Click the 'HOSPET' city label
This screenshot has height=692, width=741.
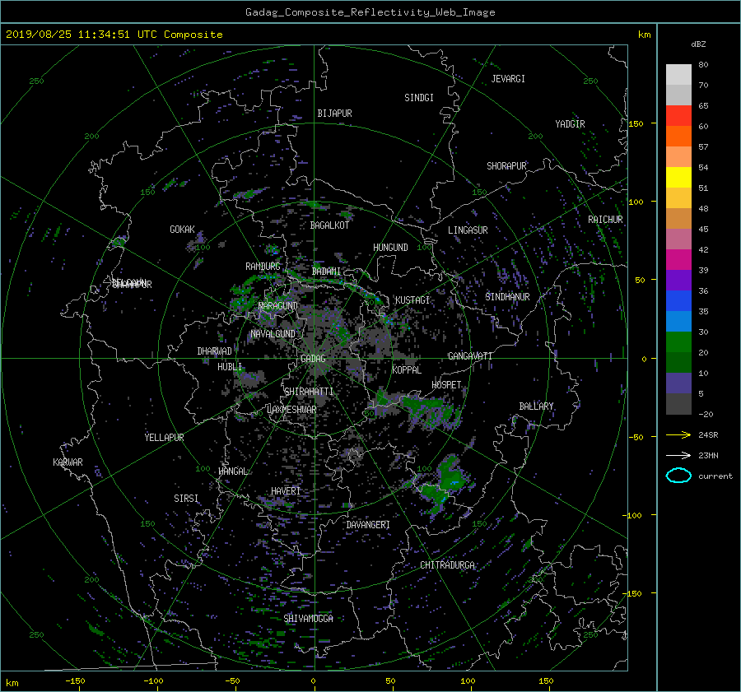coord(446,385)
